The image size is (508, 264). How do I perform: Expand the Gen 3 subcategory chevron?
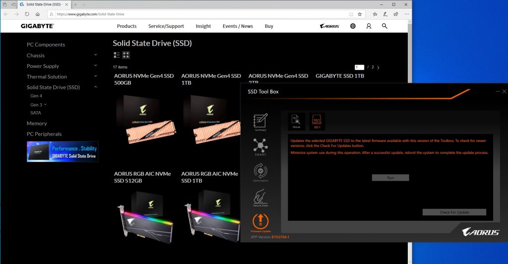(45, 105)
